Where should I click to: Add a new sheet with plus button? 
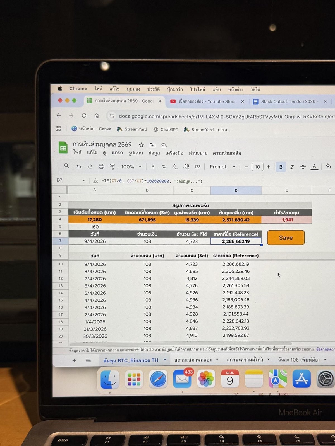point(74,360)
